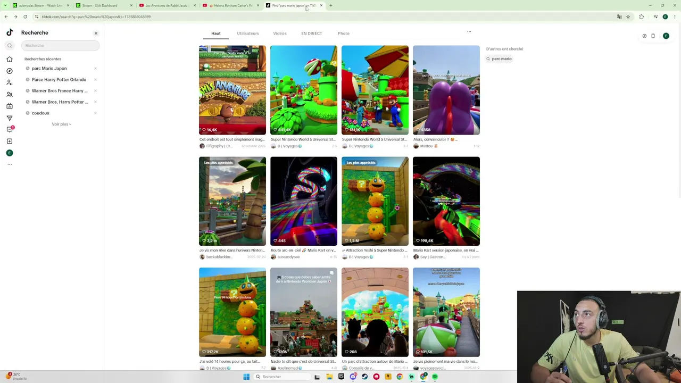This screenshot has height=383, width=681.
Task: Remove 'coudoux' from recent searches
Action: 95,113
